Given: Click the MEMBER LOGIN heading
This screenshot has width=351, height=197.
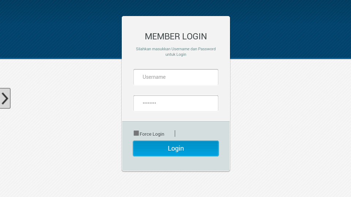Looking at the screenshot, I should point(176,36).
